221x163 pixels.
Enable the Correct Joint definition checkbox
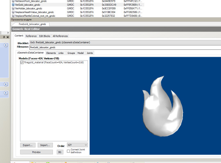click(x=68, y=151)
